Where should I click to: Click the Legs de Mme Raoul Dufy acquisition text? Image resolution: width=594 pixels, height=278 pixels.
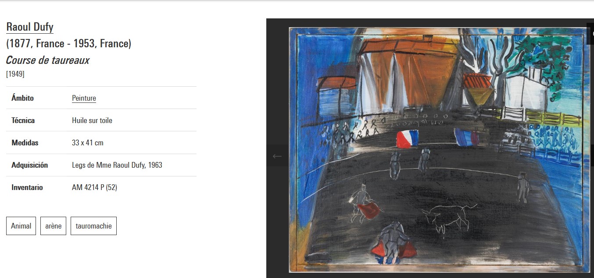(x=117, y=165)
